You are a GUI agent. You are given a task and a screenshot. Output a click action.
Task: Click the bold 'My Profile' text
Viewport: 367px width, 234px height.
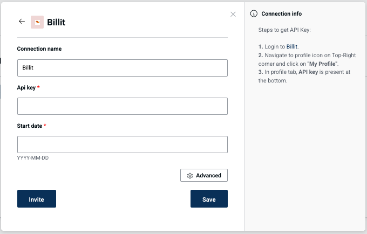coord(322,64)
